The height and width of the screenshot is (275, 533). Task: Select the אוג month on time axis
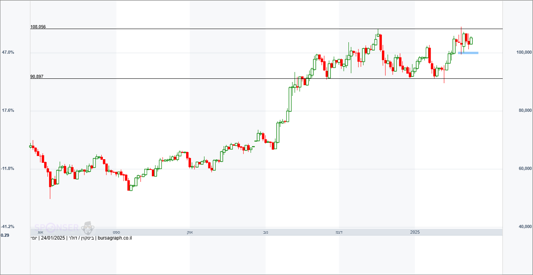(40, 232)
